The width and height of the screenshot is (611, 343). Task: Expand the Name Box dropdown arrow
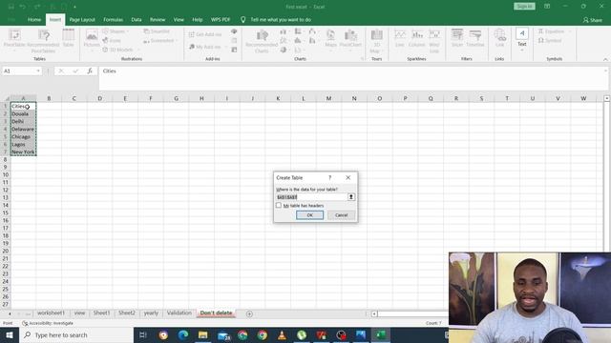[x=38, y=71]
